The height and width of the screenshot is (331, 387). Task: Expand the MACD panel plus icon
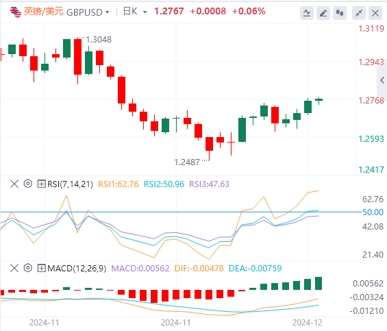(x=41, y=268)
